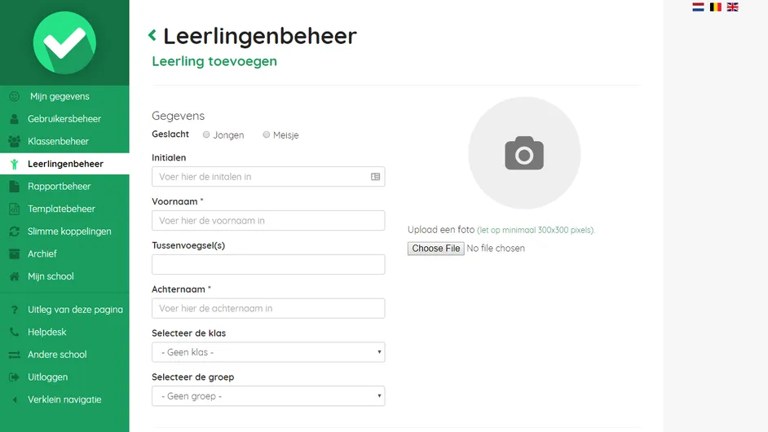Click the back chevron beside Leerlingenbeheer title
Viewport: 768px width, 432px height.
[152, 35]
